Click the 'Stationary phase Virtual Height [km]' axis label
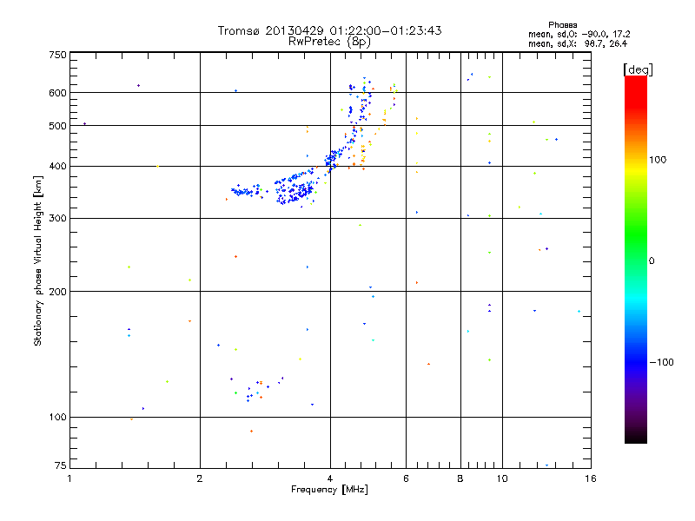Viewport: 695px width, 521px height. 38,260
